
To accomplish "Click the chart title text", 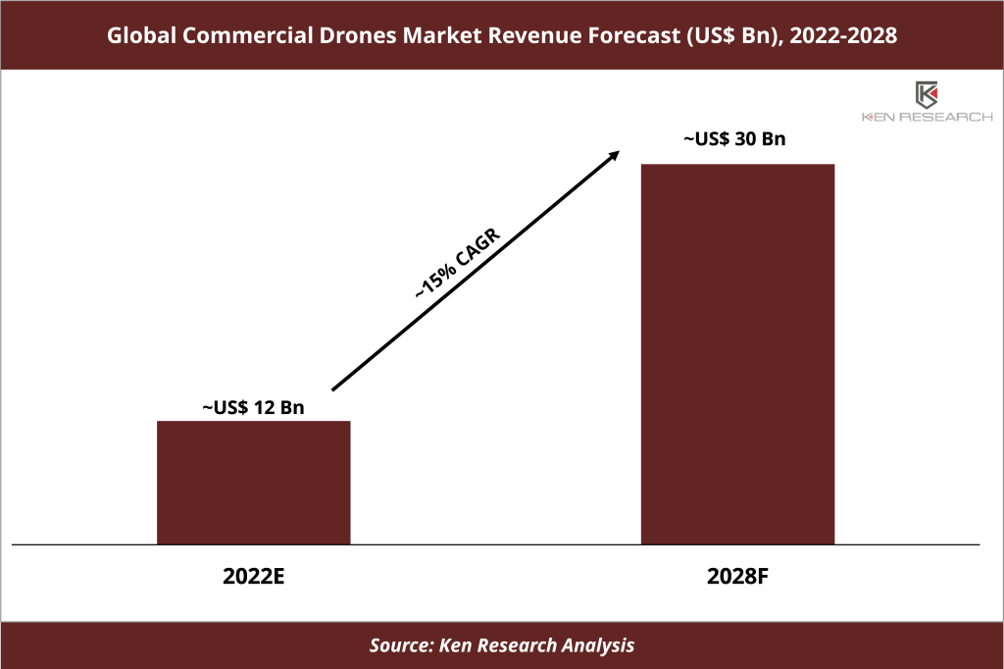I will 501,35.
